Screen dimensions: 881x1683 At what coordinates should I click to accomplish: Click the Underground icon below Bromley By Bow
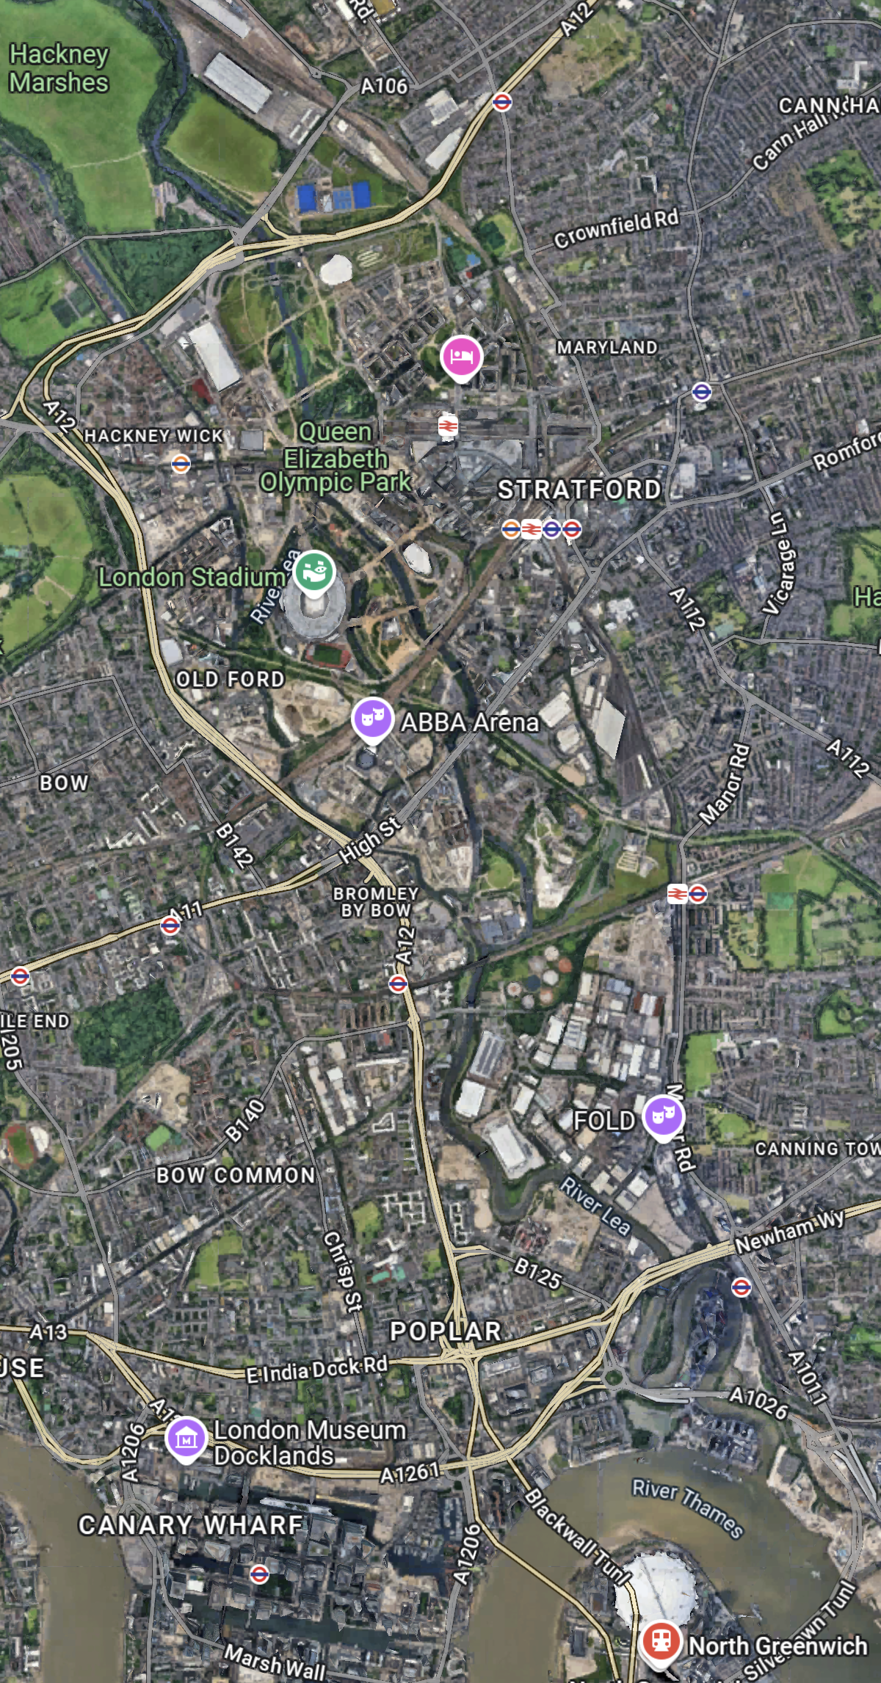(398, 984)
